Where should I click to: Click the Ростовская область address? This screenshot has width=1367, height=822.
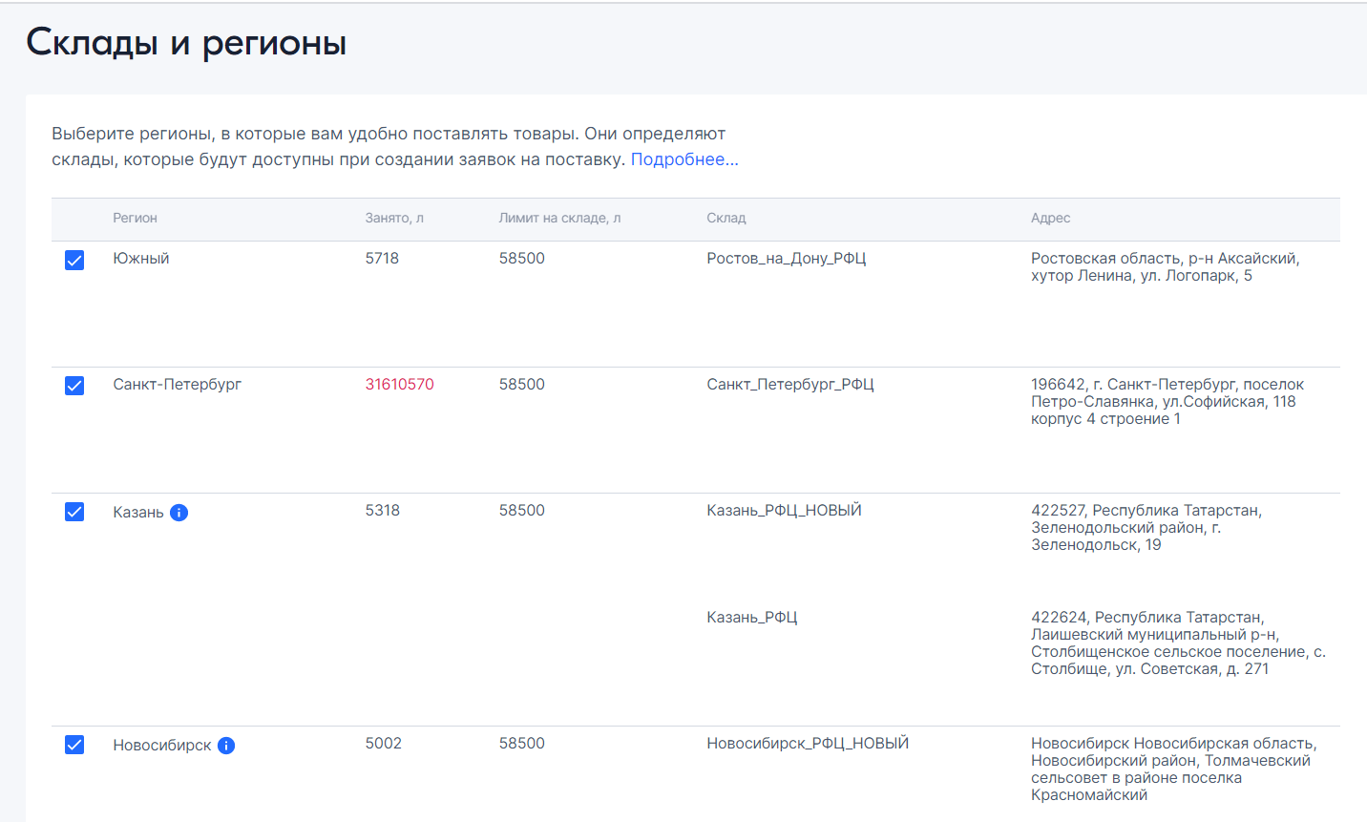tap(1166, 267)
